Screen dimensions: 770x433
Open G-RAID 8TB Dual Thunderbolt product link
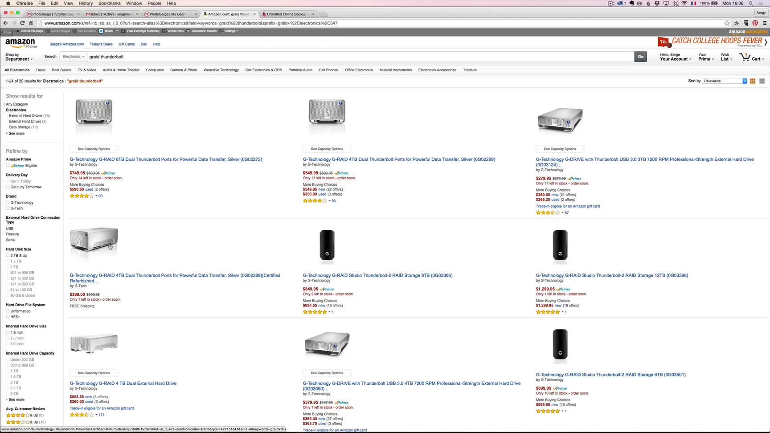166,159
